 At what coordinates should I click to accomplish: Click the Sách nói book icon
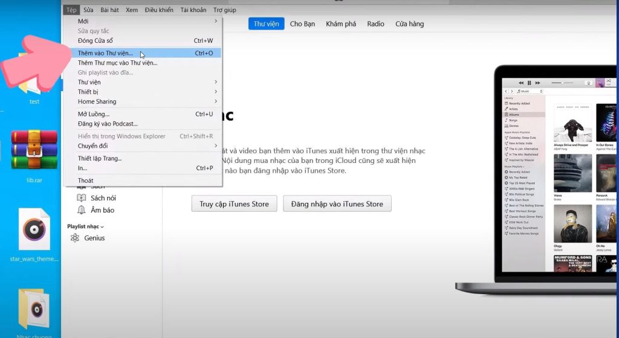point(82,198)
